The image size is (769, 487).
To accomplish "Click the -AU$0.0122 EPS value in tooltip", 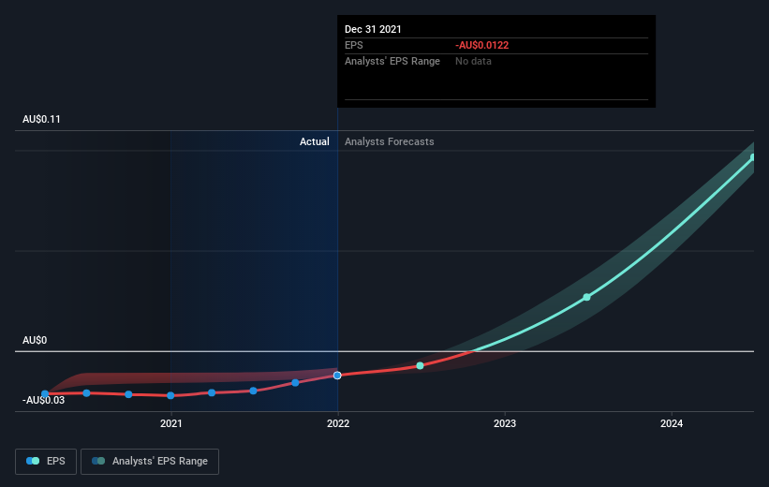I will coord(481,45).
